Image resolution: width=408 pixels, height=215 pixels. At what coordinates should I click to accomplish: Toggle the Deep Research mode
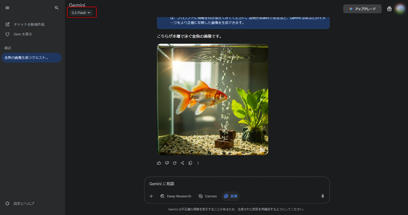tap(176, 196)
